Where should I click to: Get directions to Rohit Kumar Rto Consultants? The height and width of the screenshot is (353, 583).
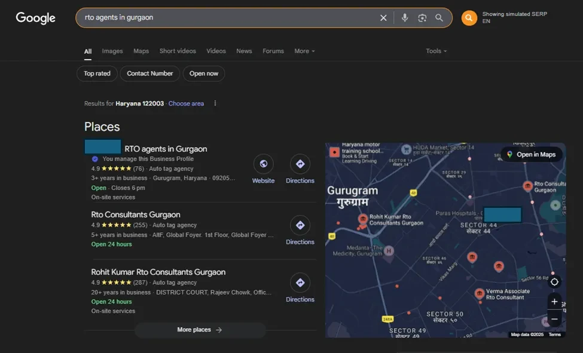click(300, 283)
